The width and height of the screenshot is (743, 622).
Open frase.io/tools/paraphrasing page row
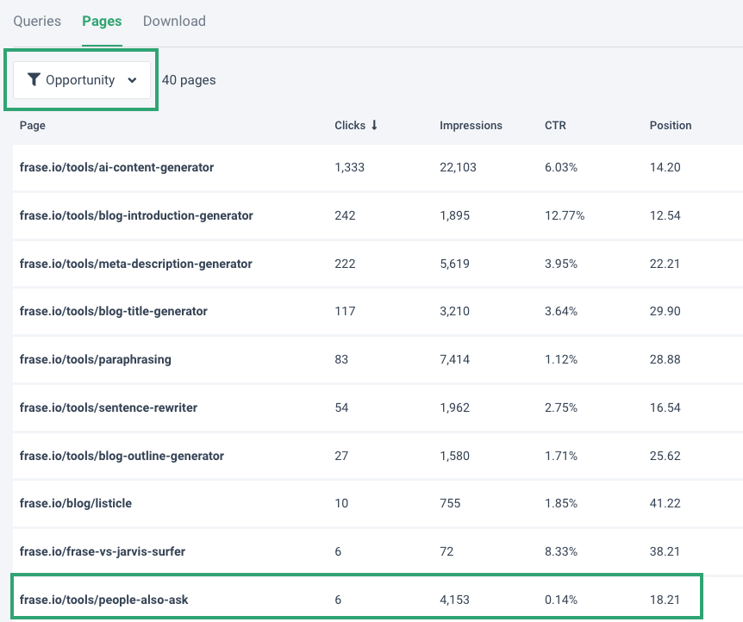pyautogui.click(x=378, y=359)
